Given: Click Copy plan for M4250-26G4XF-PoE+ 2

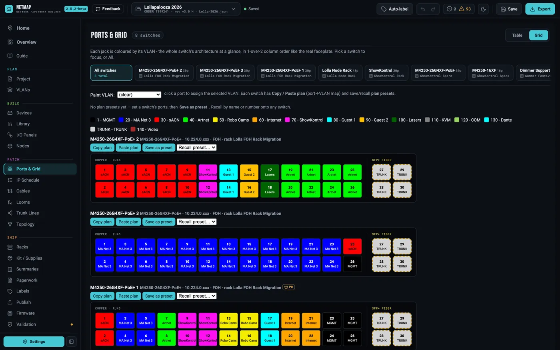Looking at the screenshot, I should [102, 148].
